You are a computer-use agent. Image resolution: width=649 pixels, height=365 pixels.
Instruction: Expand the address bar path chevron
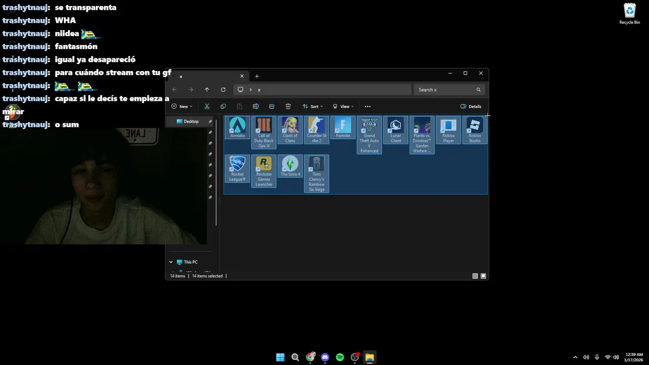[x=250, y=90]
